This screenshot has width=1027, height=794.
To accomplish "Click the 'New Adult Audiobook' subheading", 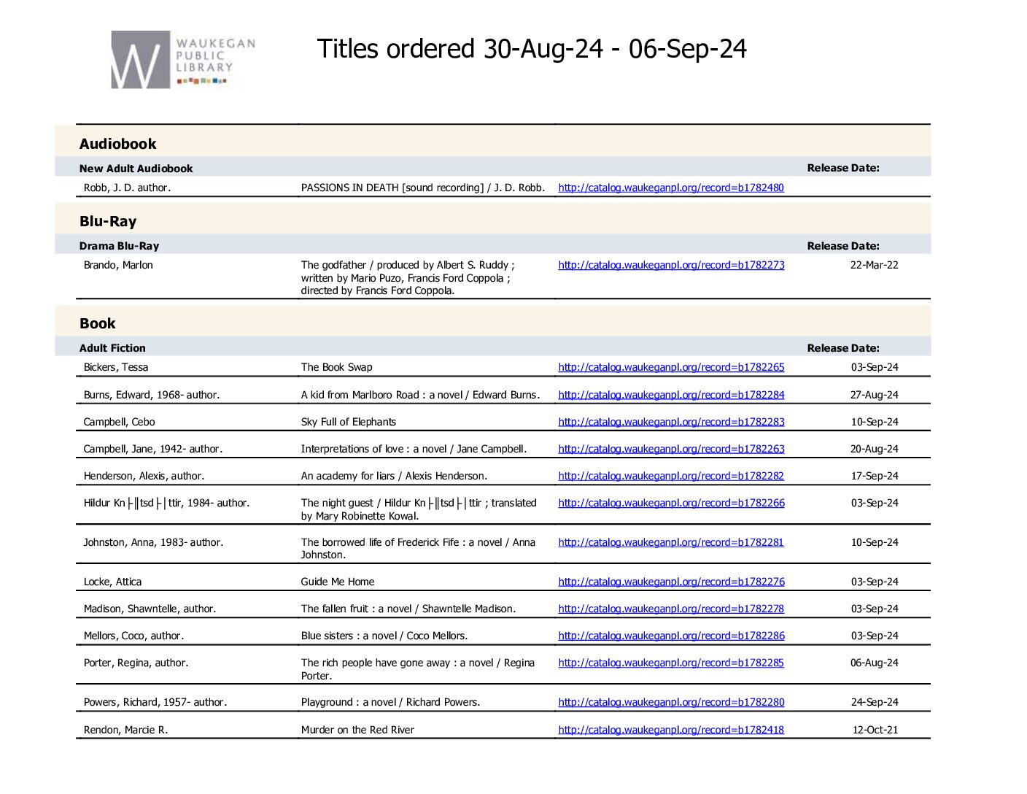I will pos(136,169).
